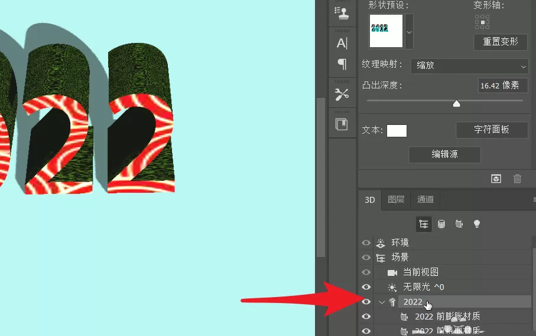Click the 编辑源 button
Image resolution: width=536 pixels, height=336 pixels.
tap(445, 154)
